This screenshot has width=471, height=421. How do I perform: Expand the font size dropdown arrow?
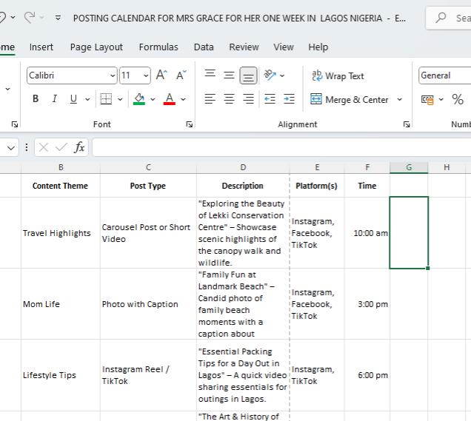pyautogui.click(x=146, y=75)
